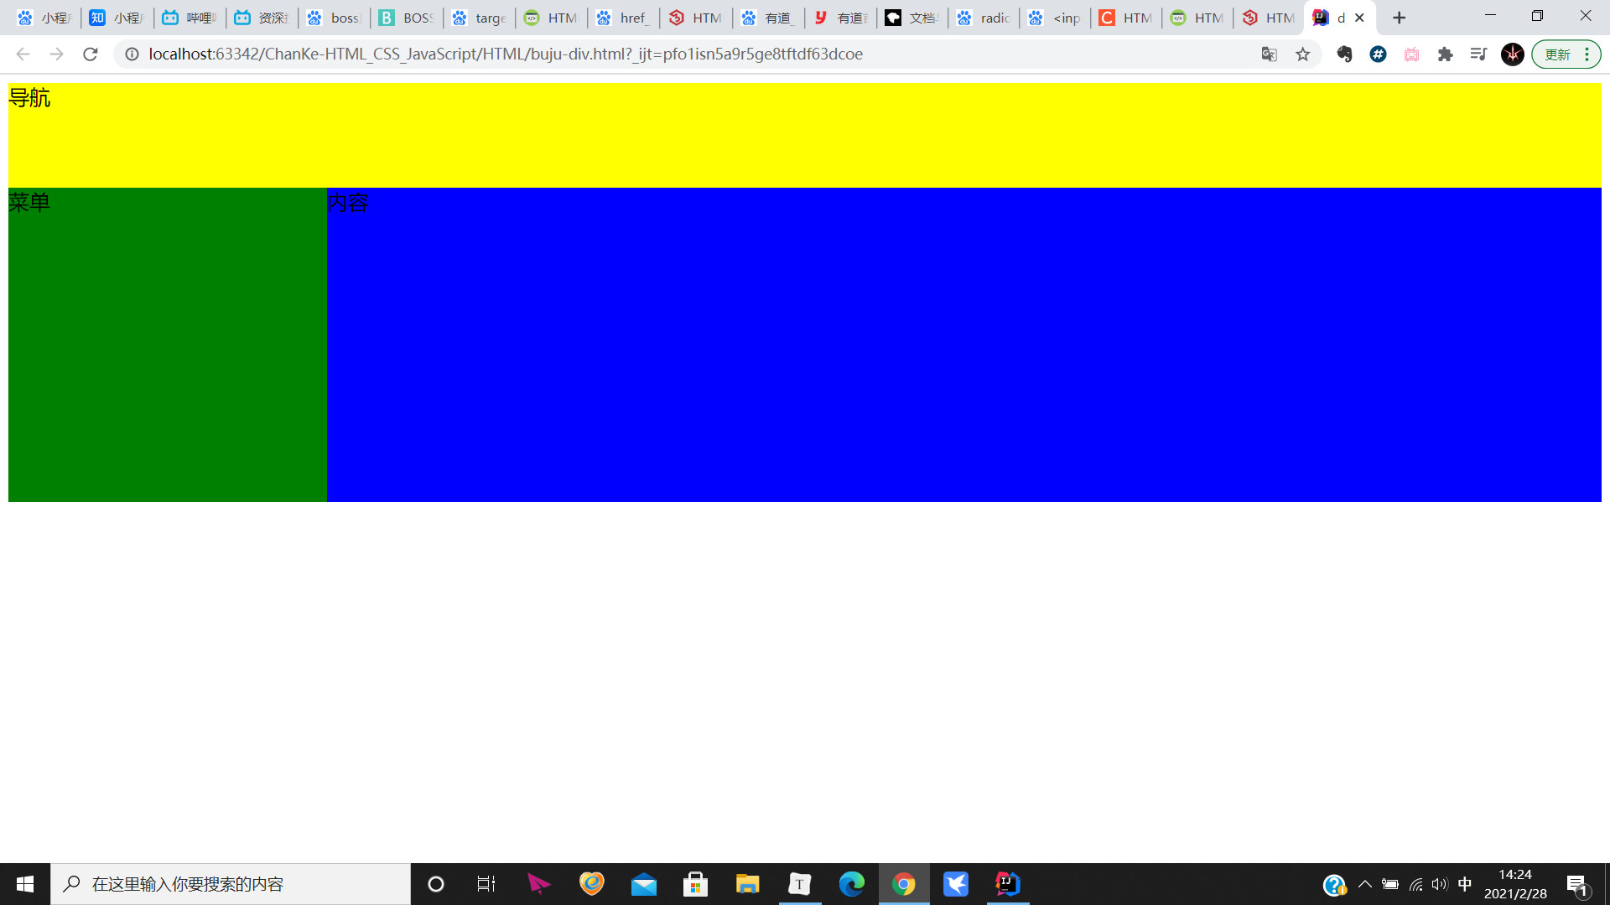Screen dimensions: 1610x905
Task: Open the volume control in tray
Action: 1440,884
